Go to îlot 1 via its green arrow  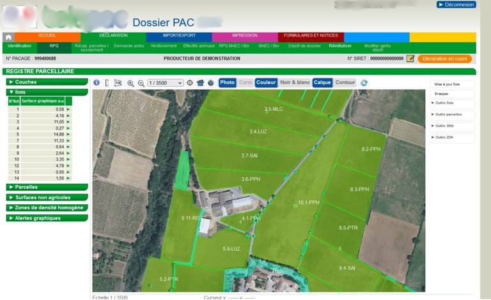coord(68,109)
